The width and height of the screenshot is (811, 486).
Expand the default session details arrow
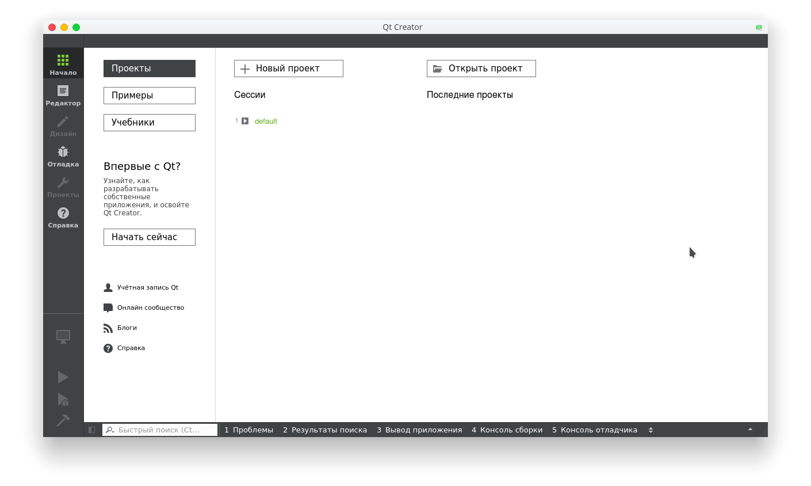[245, 121]
